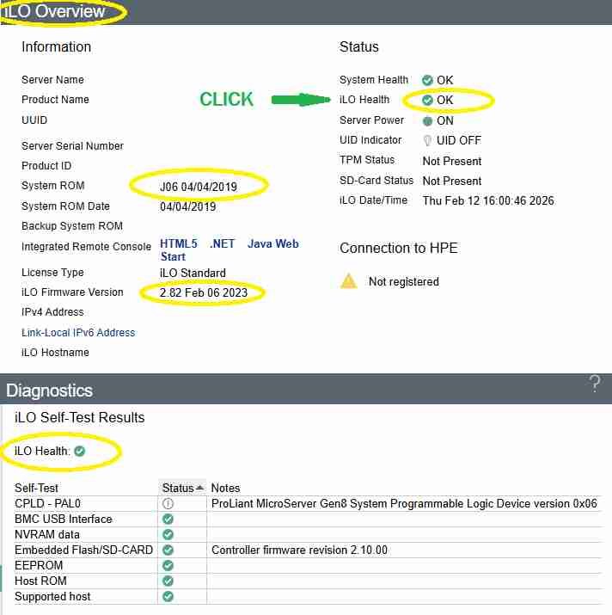Click the Server Power ON indicator icon
Viewport: 612px width, 615px height.
pyautogui.click(x=427, y=120)
